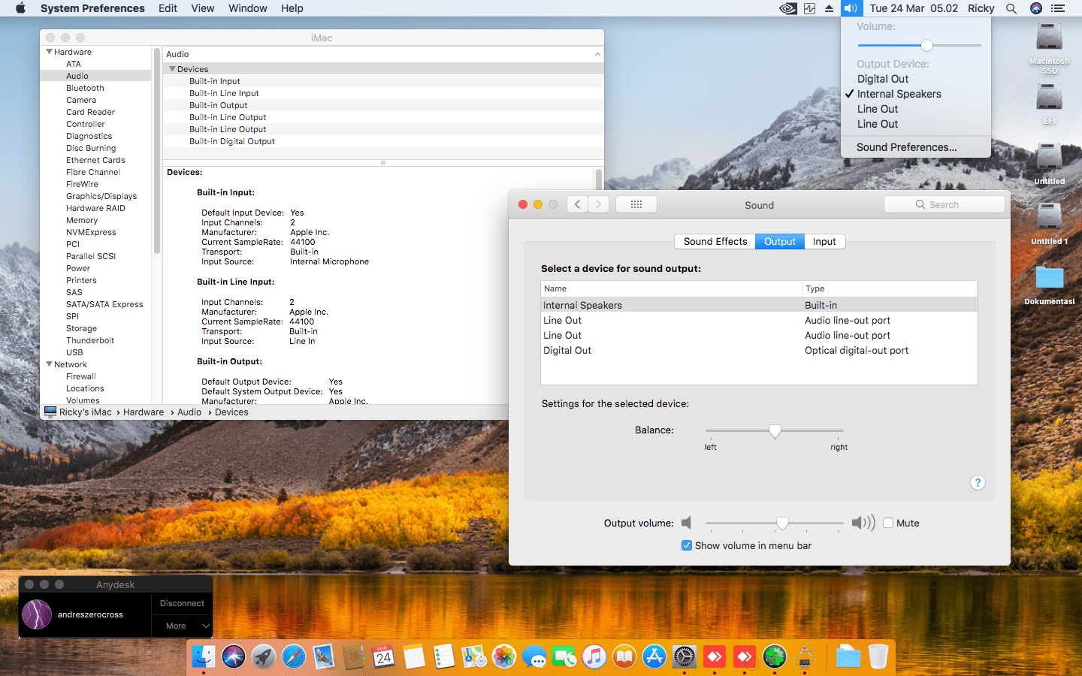The width and height of the screenshot is (1082, 676).
Task: Click the Output volume slider thumb
Action: pyautogui.click(x=782, y=523)
